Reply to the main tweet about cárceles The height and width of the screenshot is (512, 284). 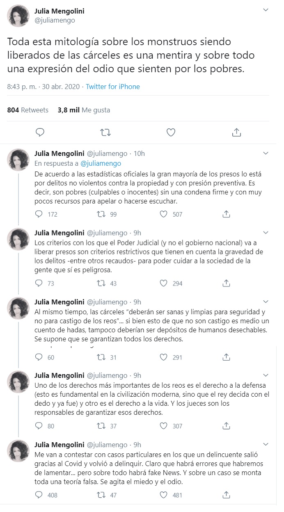coord(40,132)
